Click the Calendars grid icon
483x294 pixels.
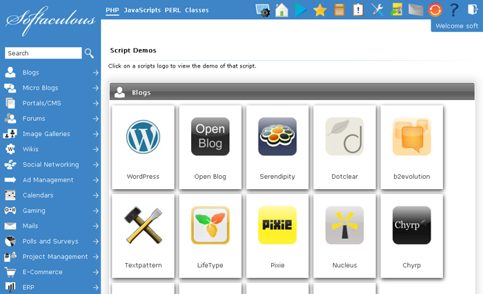10,195
